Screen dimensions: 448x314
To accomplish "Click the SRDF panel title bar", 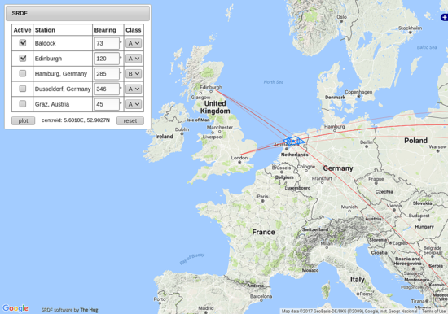I will (77, 13).
